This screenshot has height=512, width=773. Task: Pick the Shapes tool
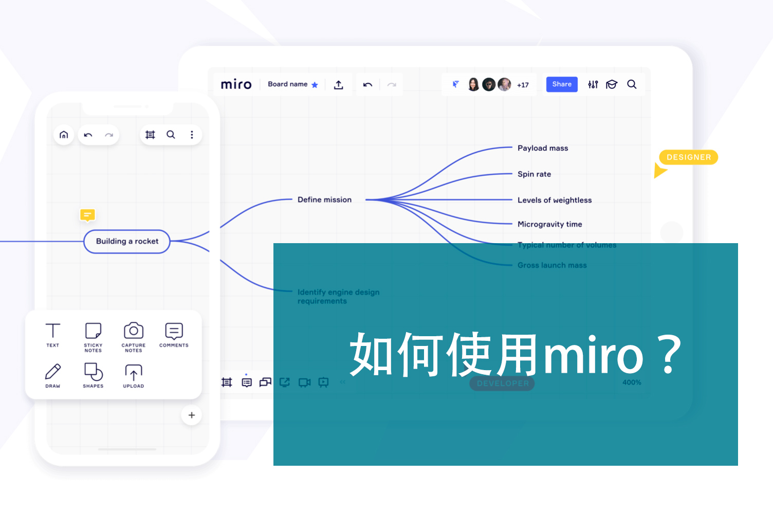point(93,375)
